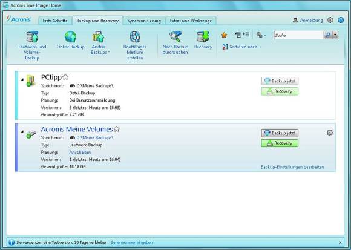The image size is (351, 250).
Task: Click the Acronis Meine Volumes drive icon
Action: pyautogui.click(x=31, y=134)
